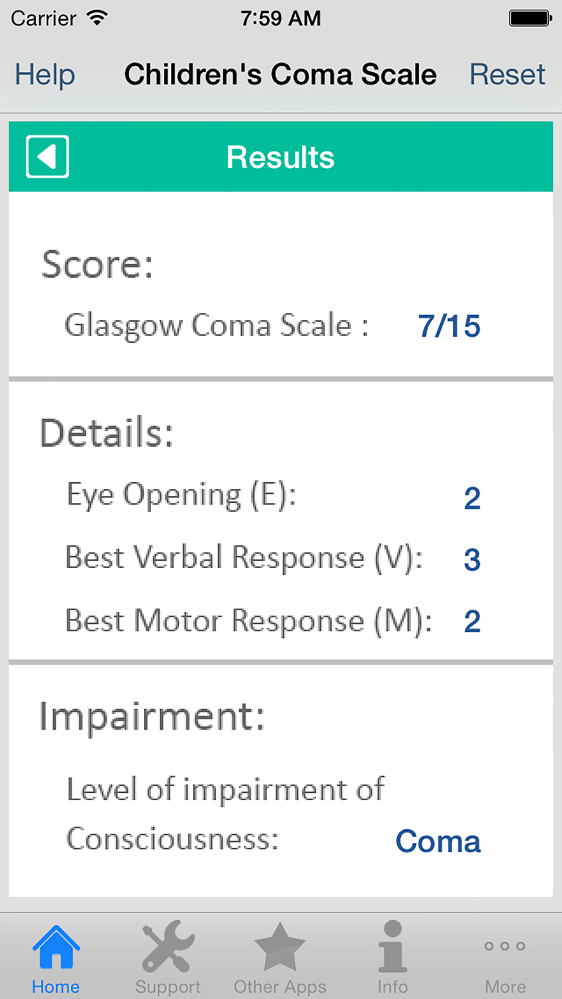
Task: Tap Best Motor Response (M) row
Action: (x=274, y=621)
